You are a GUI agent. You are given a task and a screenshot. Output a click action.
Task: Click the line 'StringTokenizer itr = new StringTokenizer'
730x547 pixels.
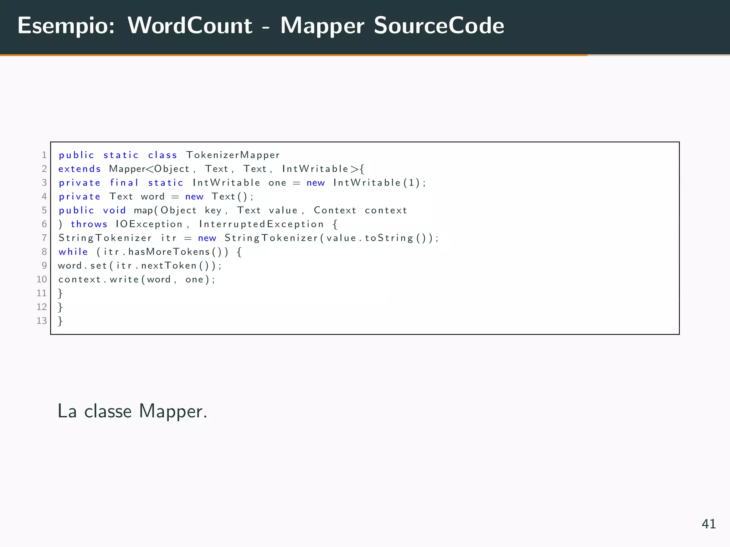coord(248,238)
